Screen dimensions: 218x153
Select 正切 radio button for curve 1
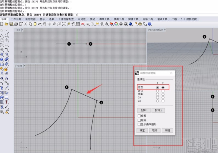pyautogui.click(x=157, y=91)
